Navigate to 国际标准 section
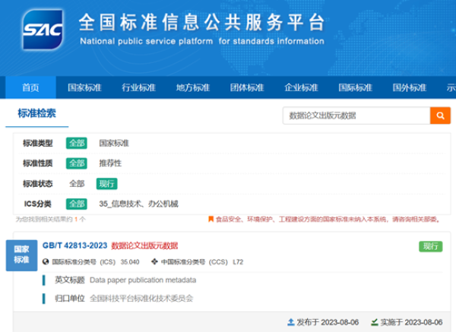The image size is (456, 332). (x=355, y=87)
